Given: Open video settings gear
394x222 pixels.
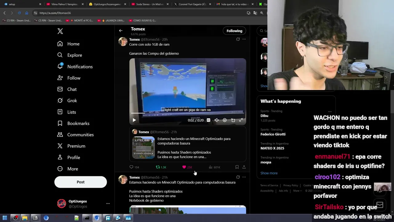Looking at the screenshot, I should (225, 120).
